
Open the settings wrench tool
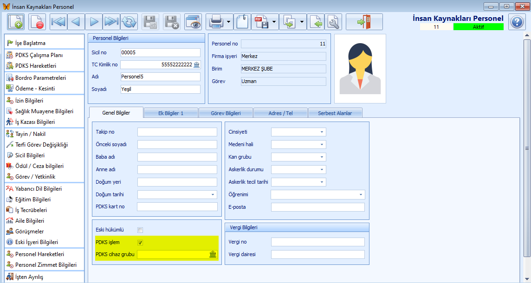tap(333, 22)
